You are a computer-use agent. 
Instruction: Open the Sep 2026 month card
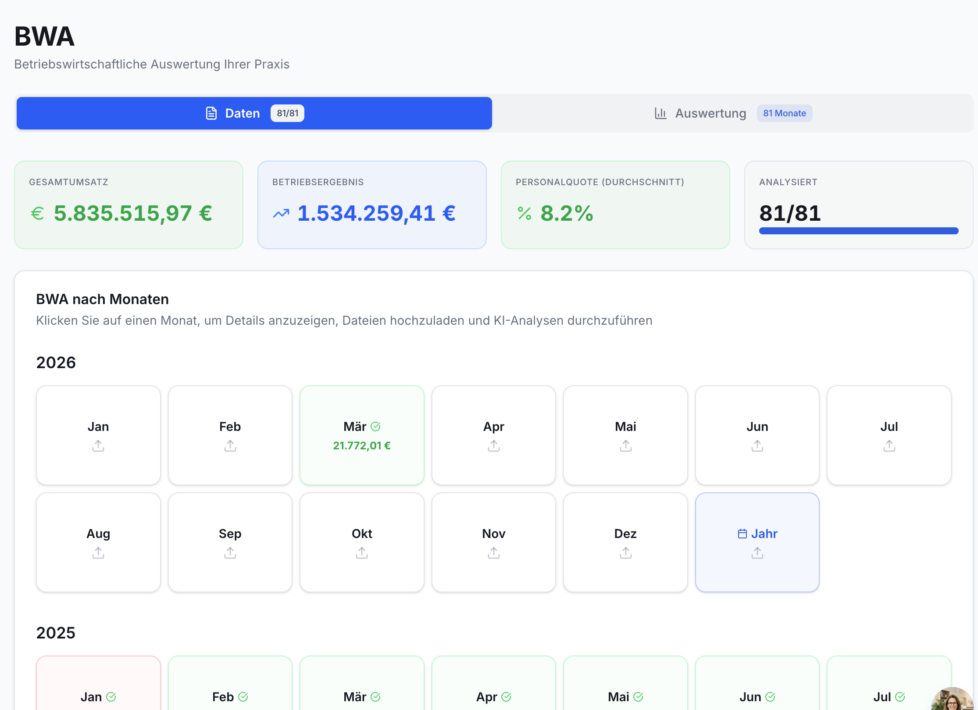click(230, 542)
